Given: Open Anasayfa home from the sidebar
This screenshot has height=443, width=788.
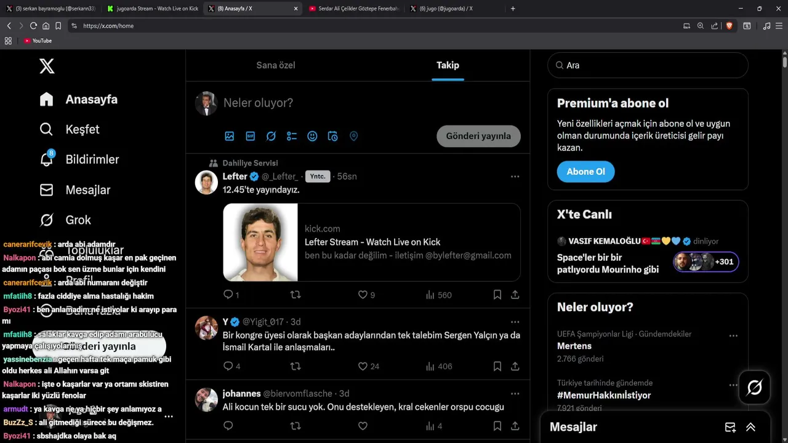Looking at the screenshot, I should (x=78, y=99).
